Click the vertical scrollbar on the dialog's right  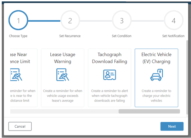(187, 77)
